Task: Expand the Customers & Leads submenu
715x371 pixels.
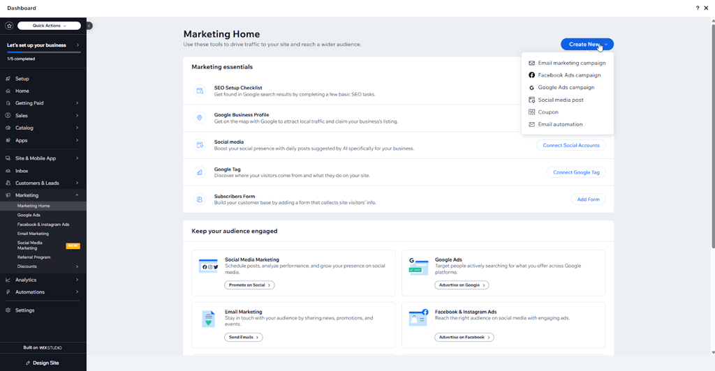Action: coord(77,183)
